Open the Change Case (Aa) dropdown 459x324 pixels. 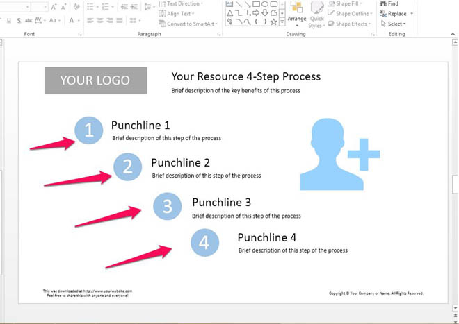[x=55, y=20]
